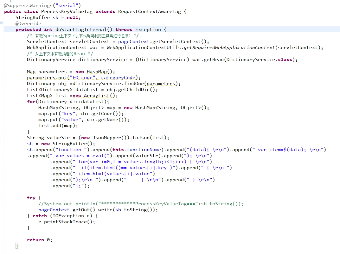Select the "serial" string literal
Image resolution: width=340 pixels, height=254 pixels.
[x=67, y=5]
